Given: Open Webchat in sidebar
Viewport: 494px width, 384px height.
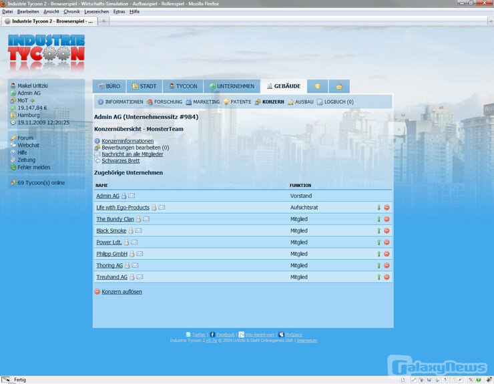Looking at the screenshot, I should 28,145.
